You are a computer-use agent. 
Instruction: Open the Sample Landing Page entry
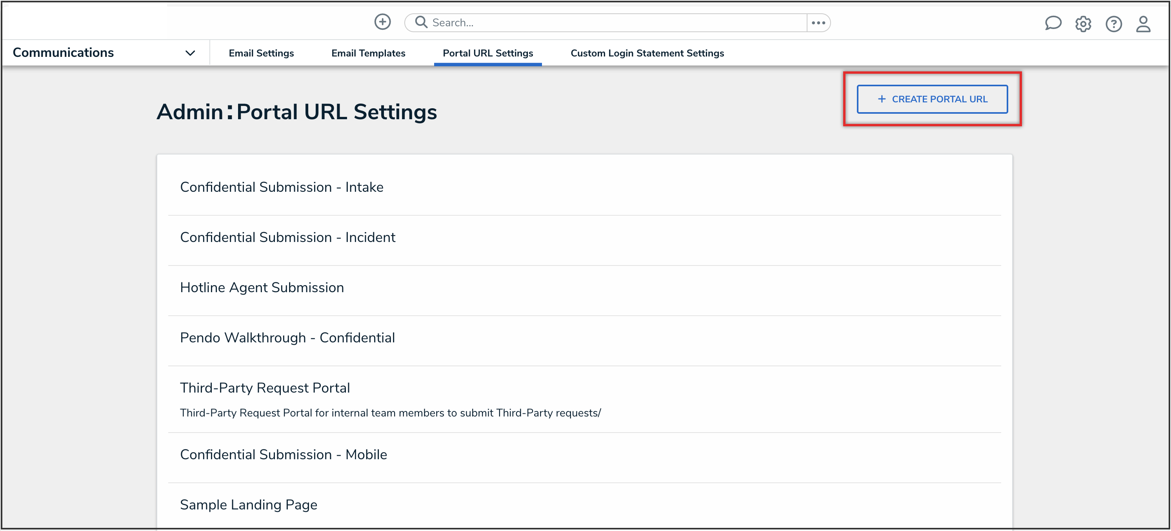[x=249, y=504]
